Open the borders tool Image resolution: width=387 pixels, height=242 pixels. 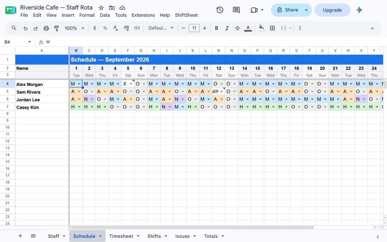pos(272,28)
